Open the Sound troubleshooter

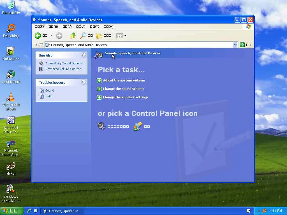(50, 90)
